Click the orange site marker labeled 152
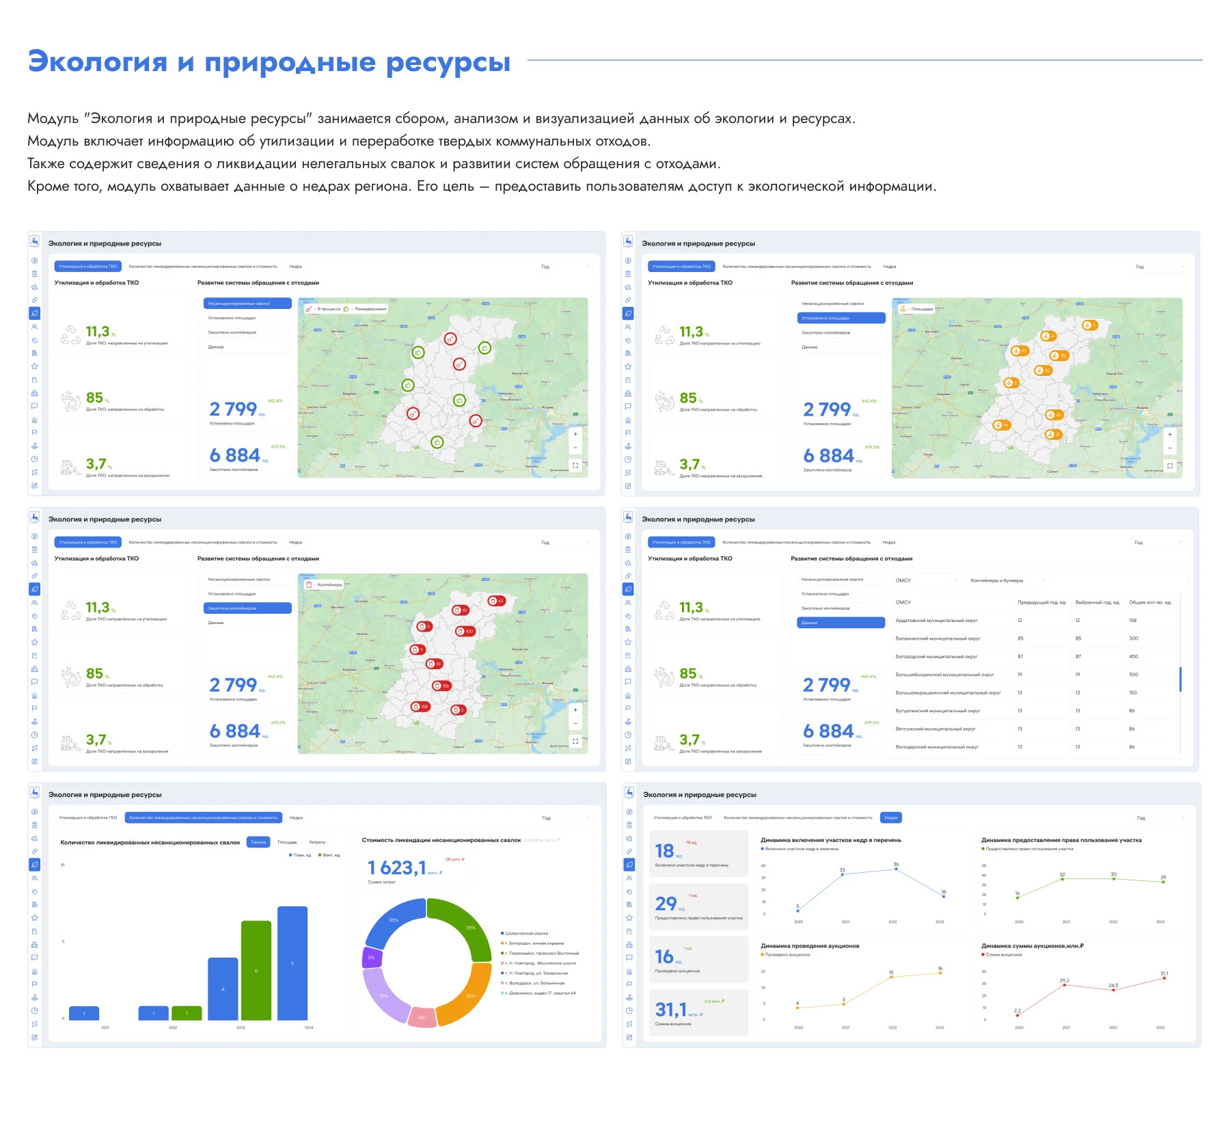Image resolution: width=1230 pixels, height=1123 pixels. [x=1058, y=356]
